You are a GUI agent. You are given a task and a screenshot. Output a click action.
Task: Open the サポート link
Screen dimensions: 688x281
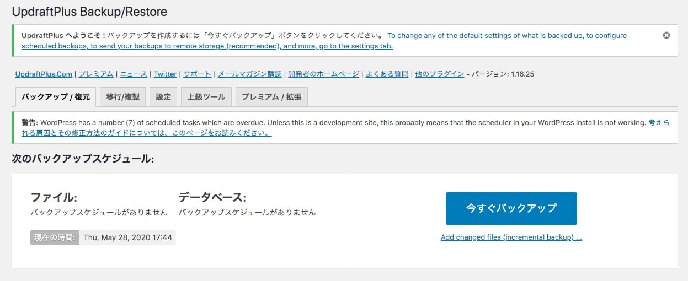pos(197,74)
